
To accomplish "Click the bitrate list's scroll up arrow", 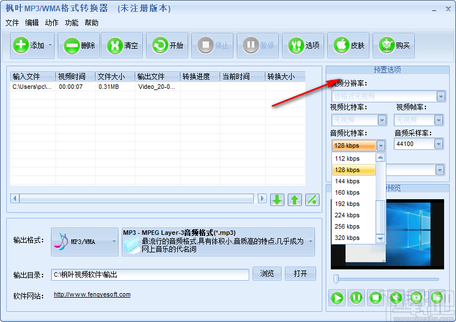I will [381, 157].
